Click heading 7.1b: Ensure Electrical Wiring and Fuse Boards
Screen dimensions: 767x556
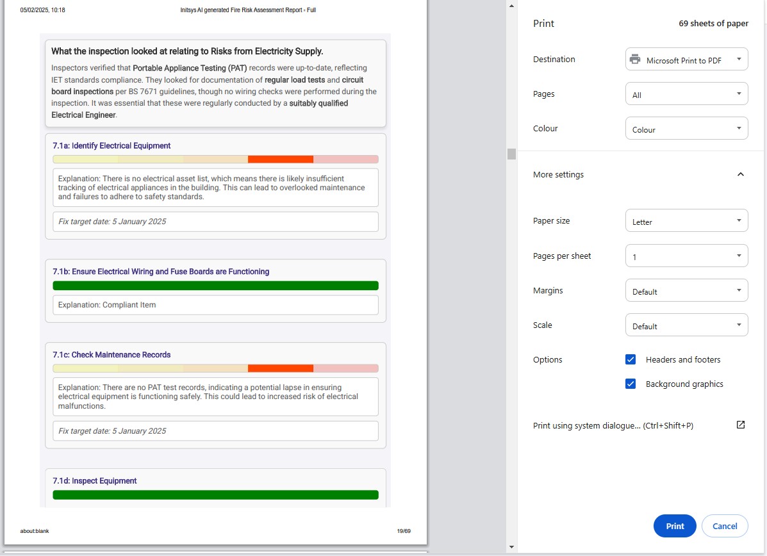point(161,272)
